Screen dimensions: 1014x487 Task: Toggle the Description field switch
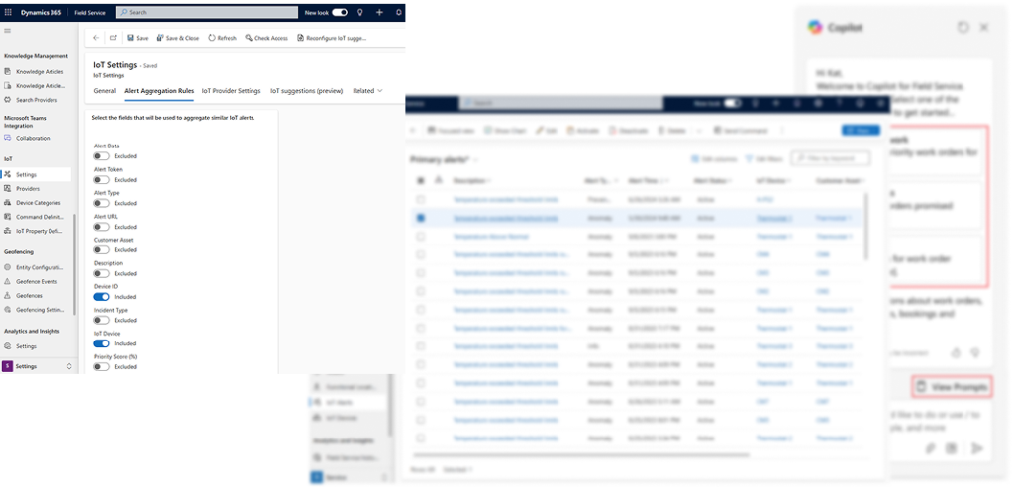coord(102,273)
